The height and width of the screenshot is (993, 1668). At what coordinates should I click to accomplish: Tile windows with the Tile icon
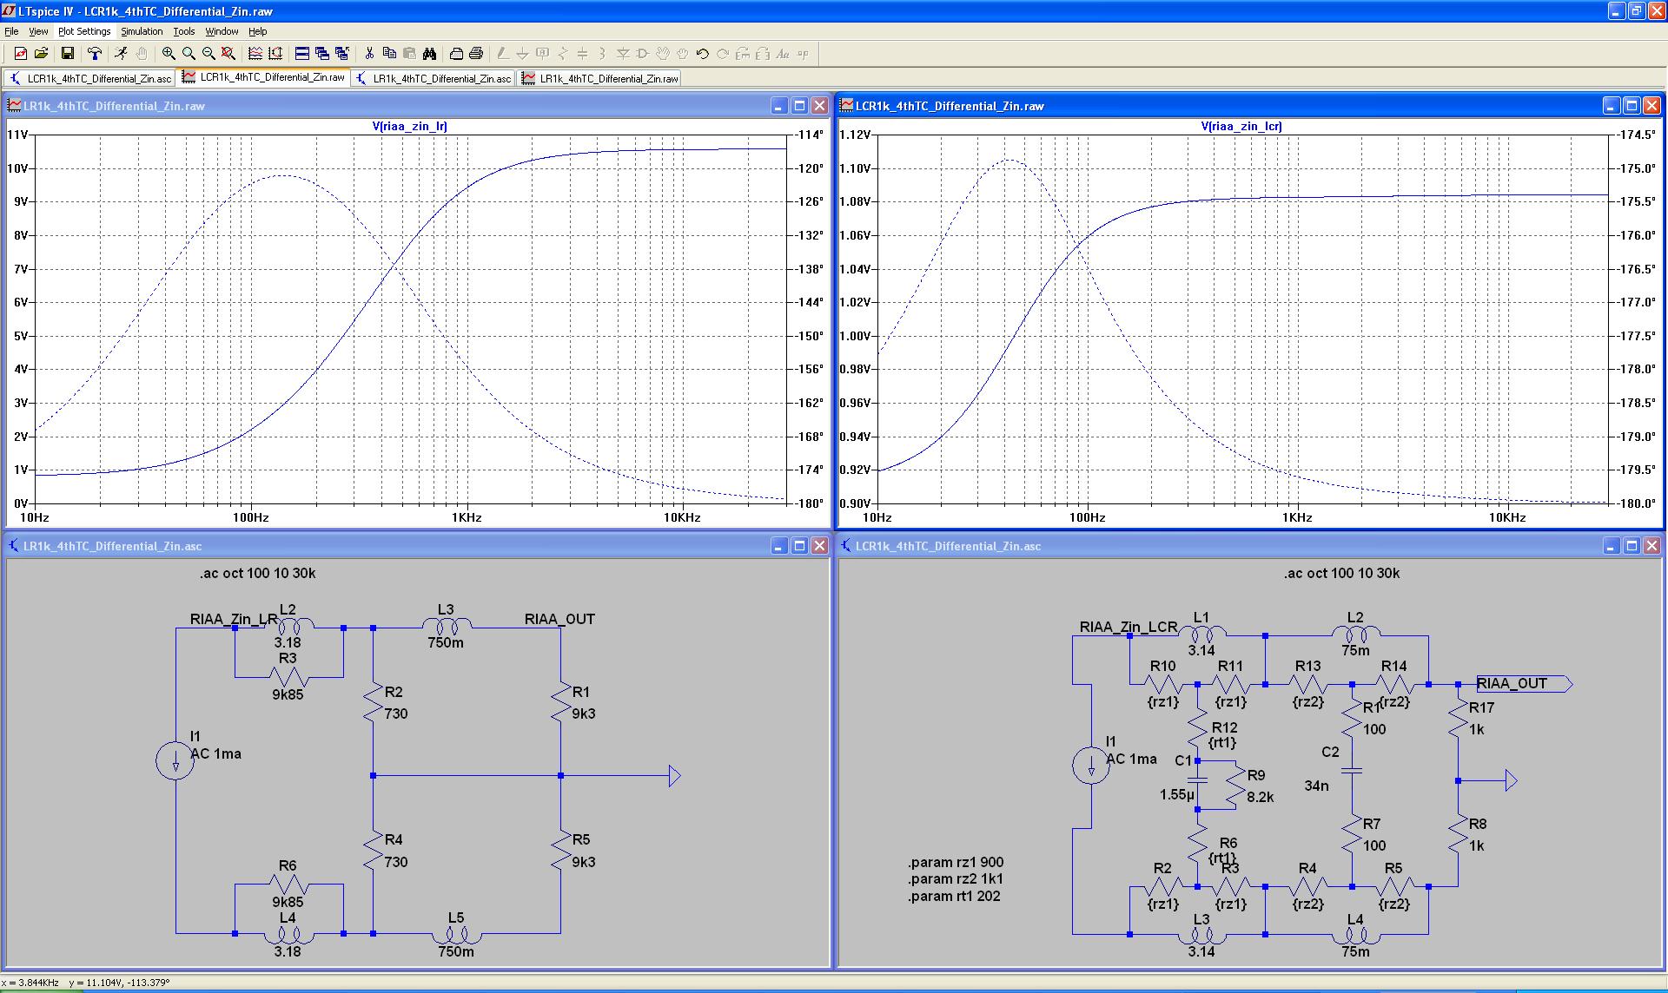coord(302,54)
